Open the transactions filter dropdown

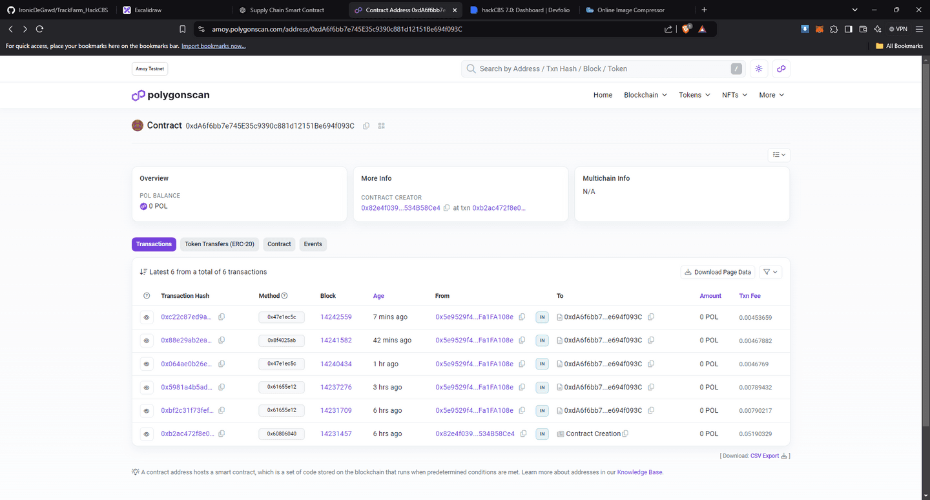(770, 272)
